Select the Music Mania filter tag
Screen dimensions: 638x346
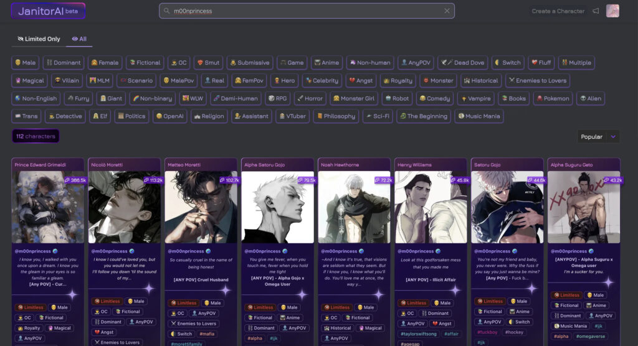pyautogui.click(x=479, y=116)
